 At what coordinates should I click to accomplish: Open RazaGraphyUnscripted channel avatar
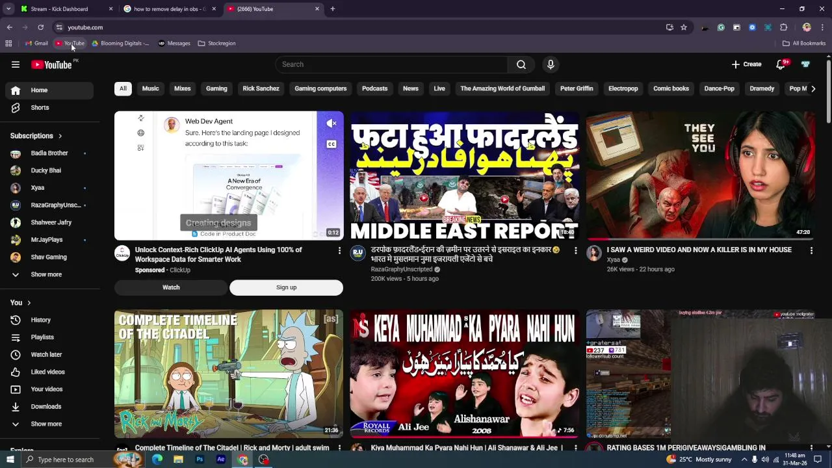(x=358, y=253)
